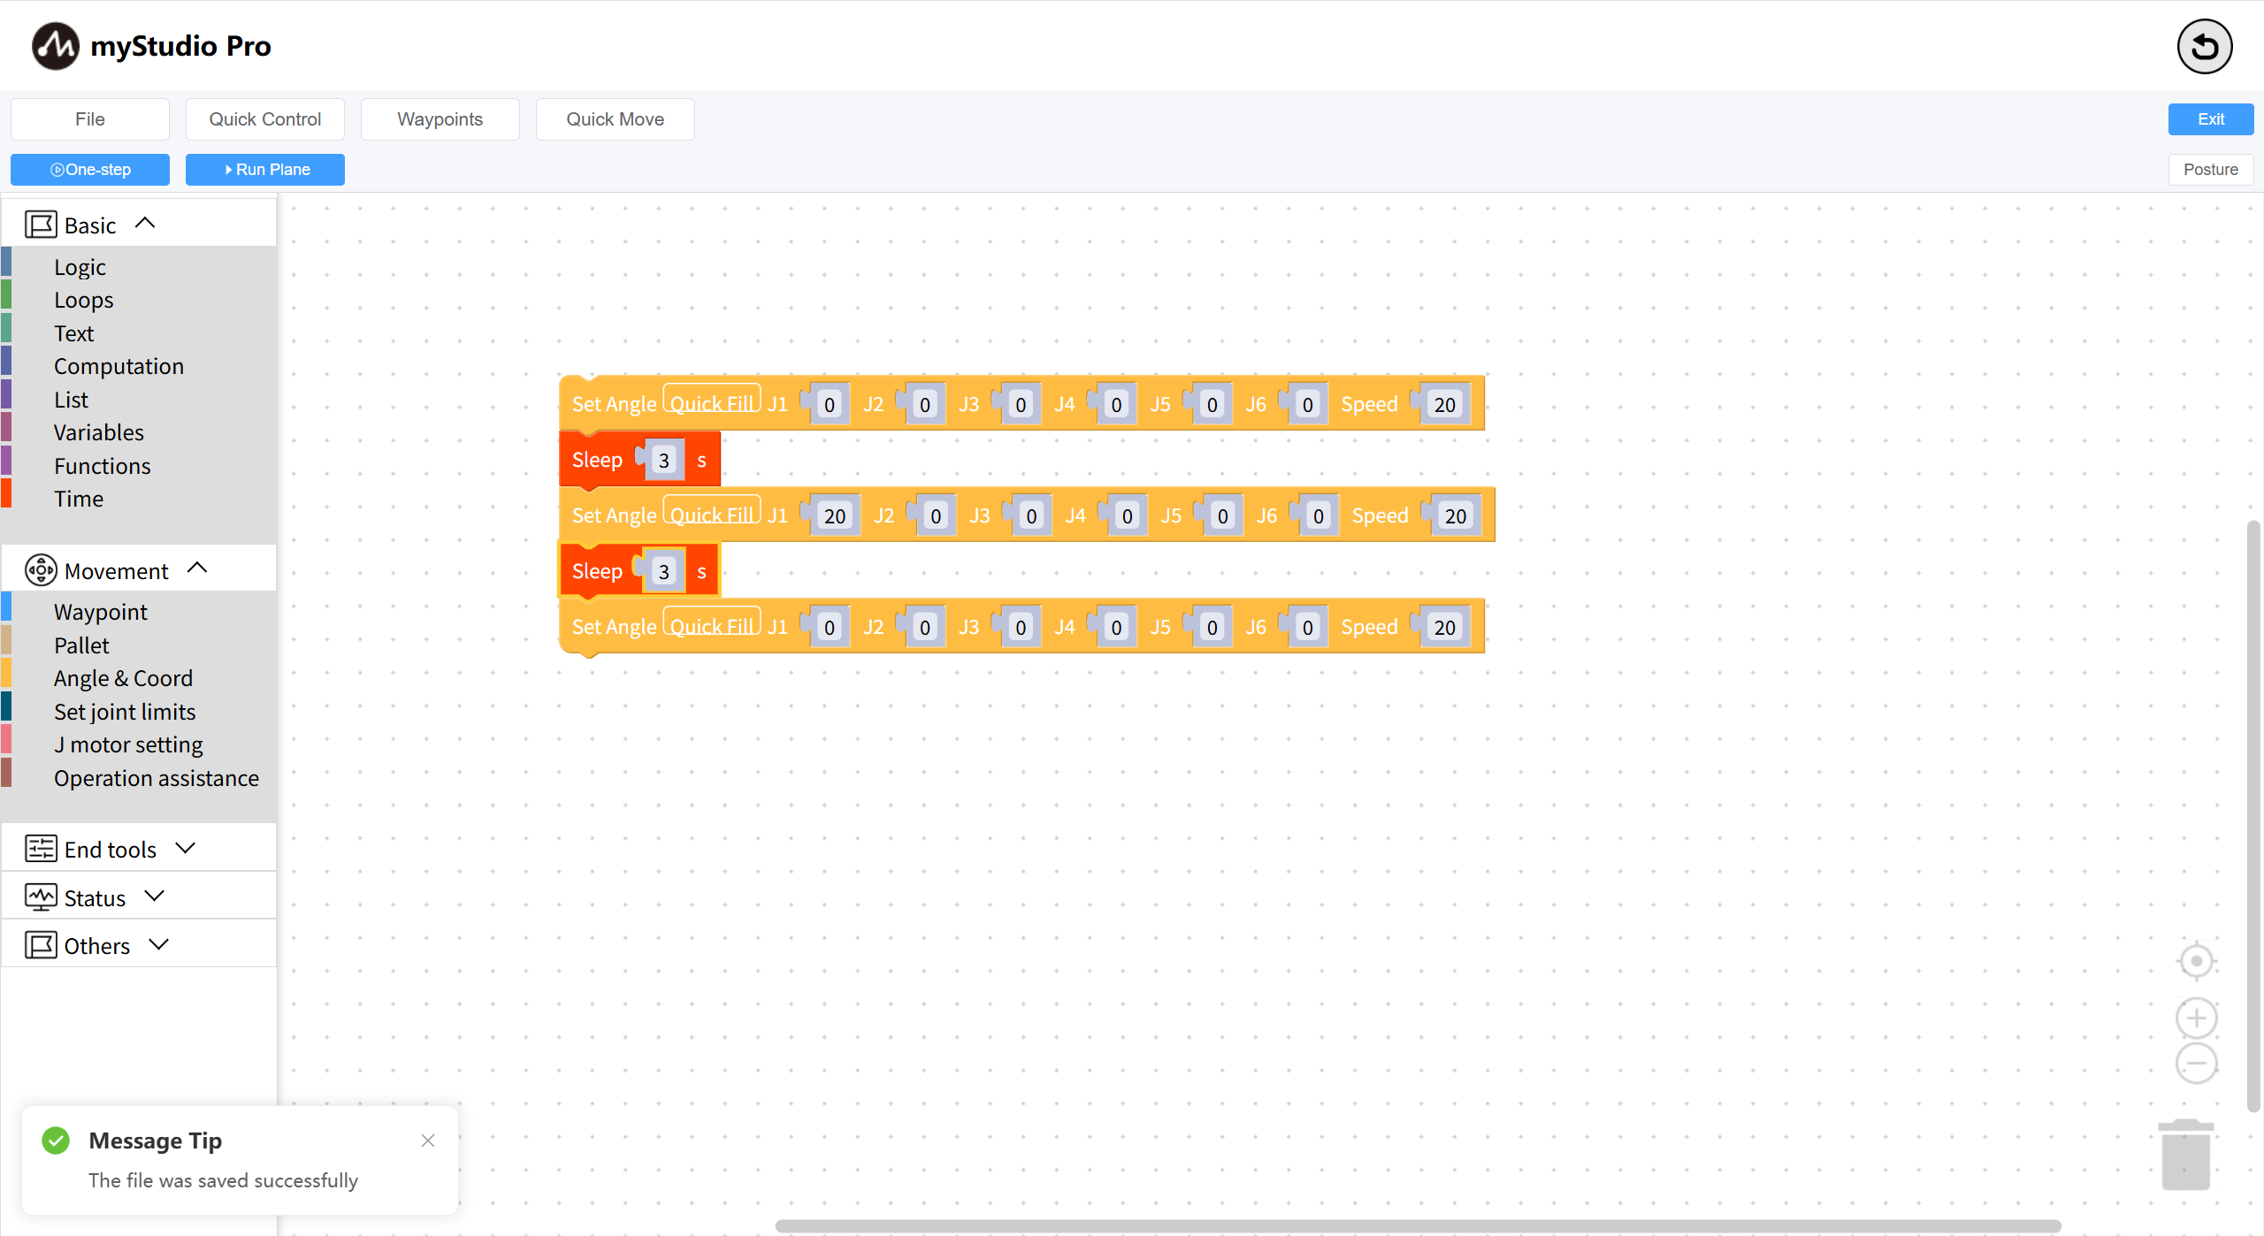The height and width of the screenshot is (1236, 2264).
Task: Center workspace with the crosshair icon
Action: [x=2196, y=961]
